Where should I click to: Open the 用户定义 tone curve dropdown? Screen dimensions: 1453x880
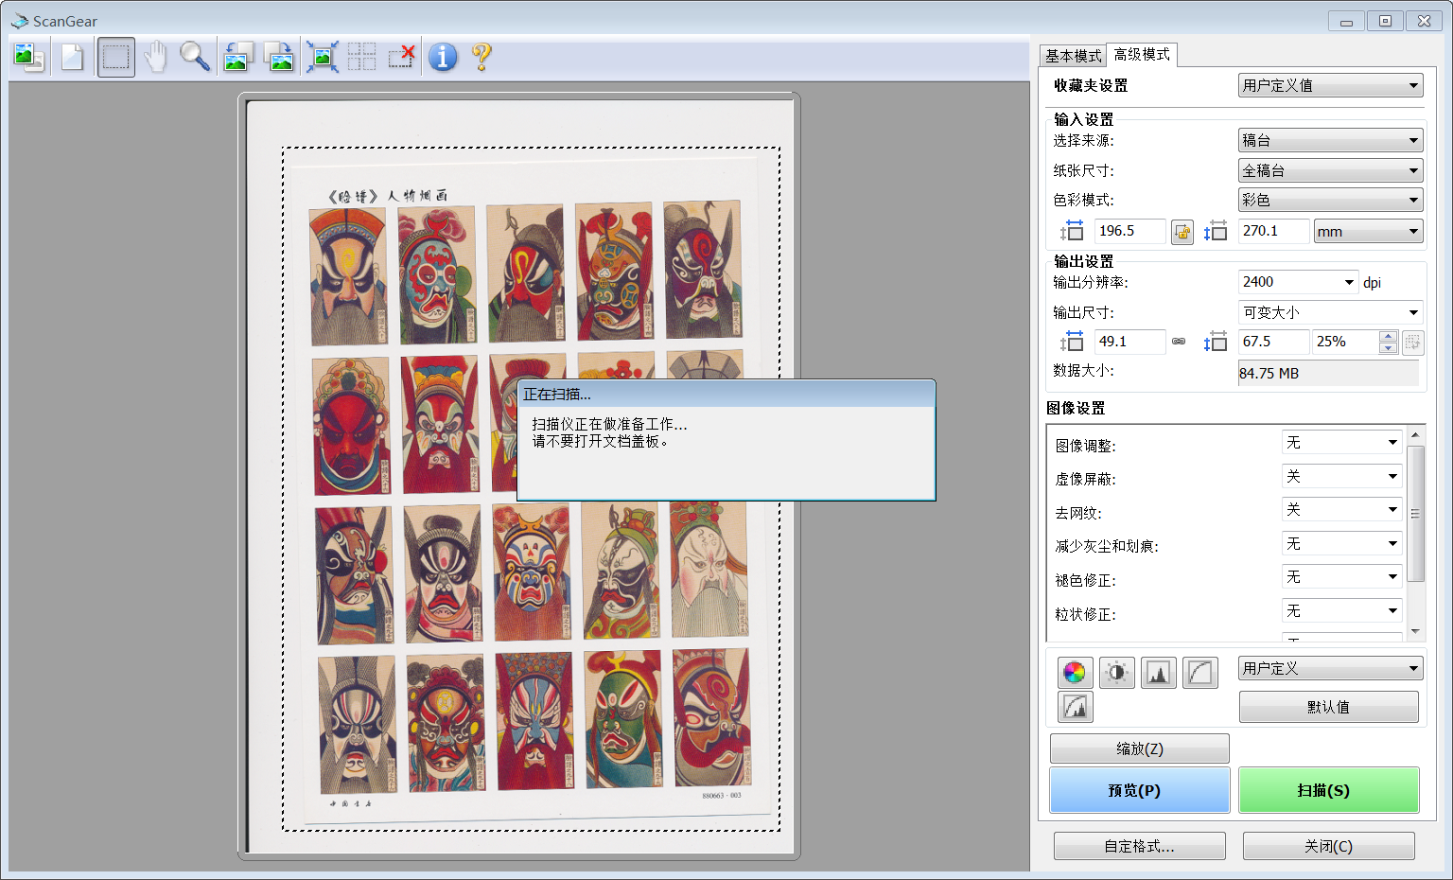coord(1330,668)
